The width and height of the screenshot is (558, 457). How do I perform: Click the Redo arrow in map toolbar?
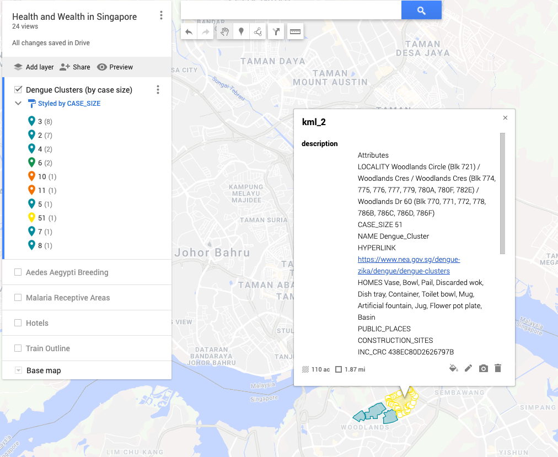(x=205, y=32)
